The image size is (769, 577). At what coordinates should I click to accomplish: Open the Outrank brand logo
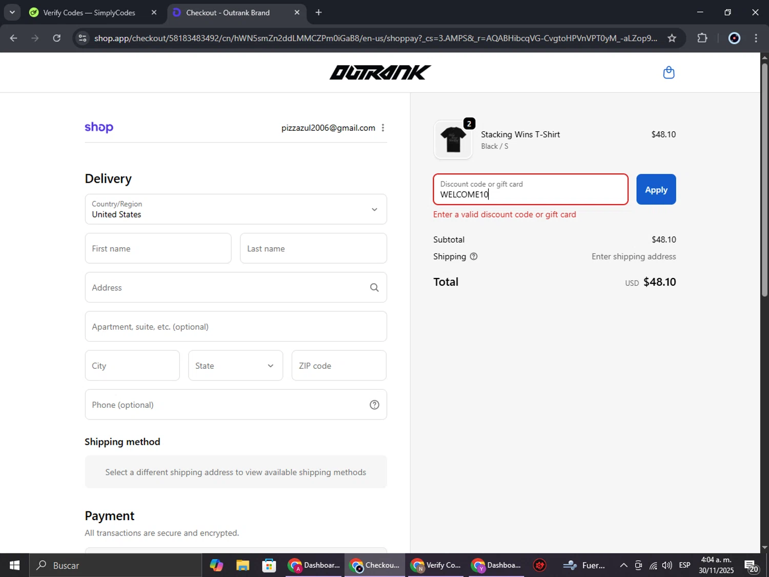pos(380,72)
